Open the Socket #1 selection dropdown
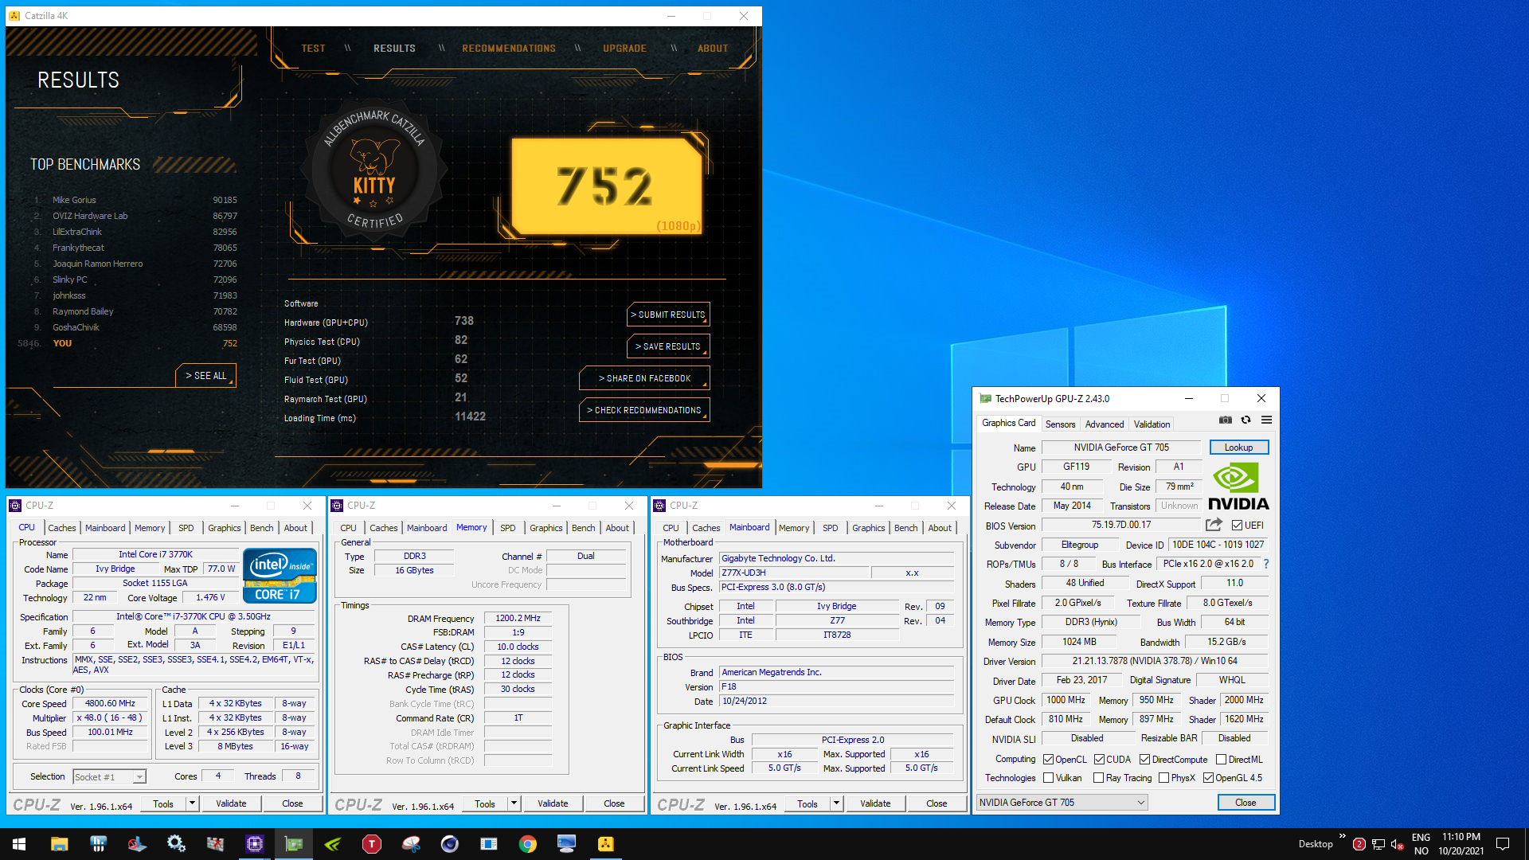 pos(109,776)
